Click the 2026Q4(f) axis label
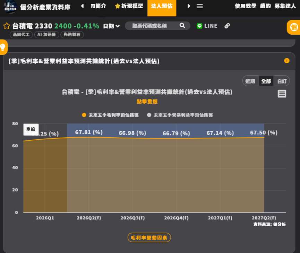This screenshot has height=253, width=300. tap(176, 218)
